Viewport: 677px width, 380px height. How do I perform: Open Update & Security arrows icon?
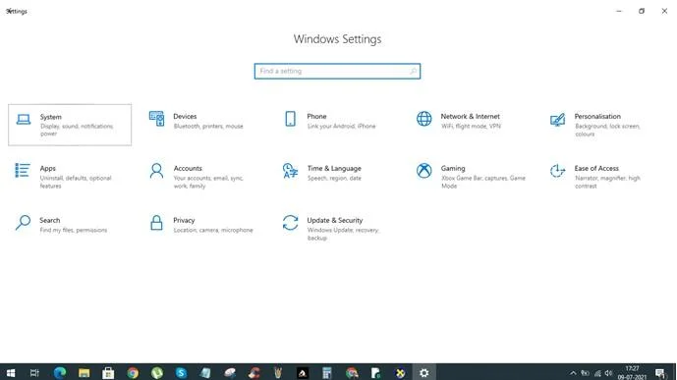coord(290,223)
